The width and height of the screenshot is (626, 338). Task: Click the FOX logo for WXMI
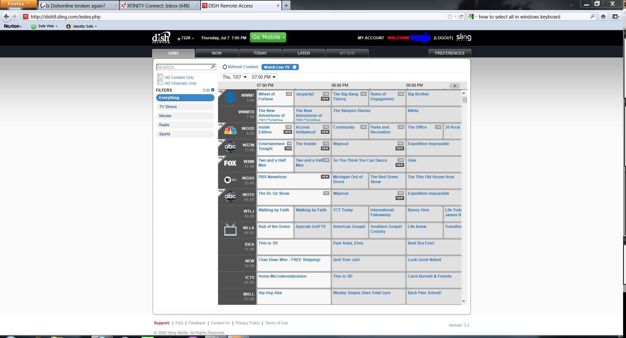(x=230, y=163)
